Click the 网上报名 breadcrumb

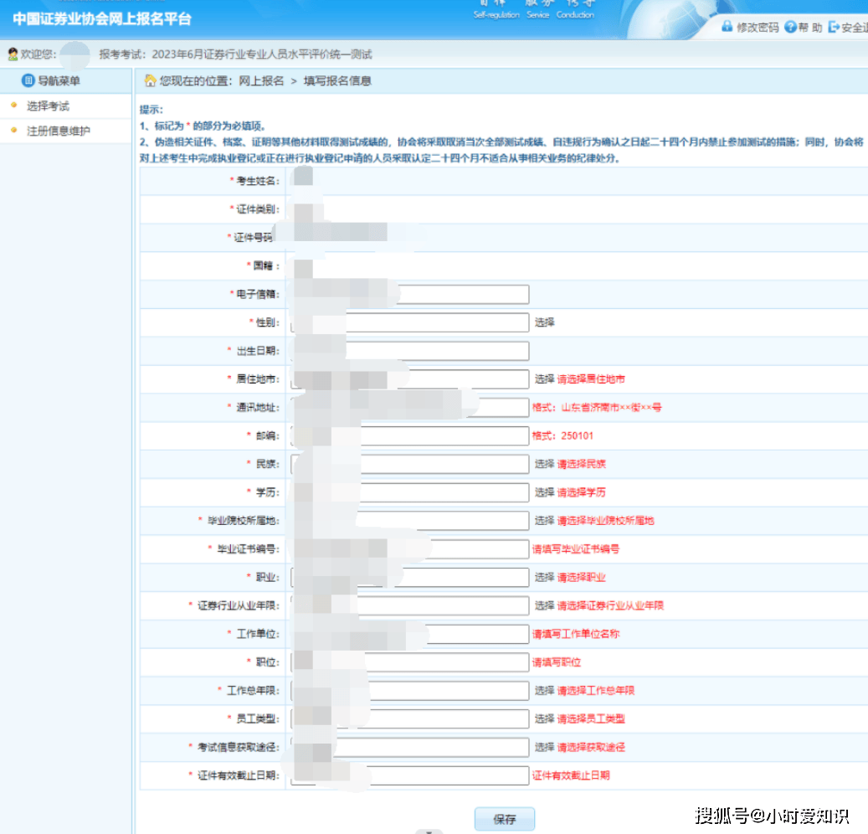pos(261,81)
